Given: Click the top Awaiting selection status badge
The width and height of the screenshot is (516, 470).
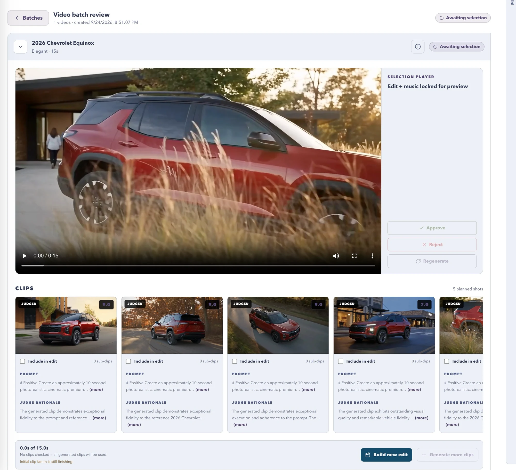Looking at the screenshot, I should (x=463, y=18).
